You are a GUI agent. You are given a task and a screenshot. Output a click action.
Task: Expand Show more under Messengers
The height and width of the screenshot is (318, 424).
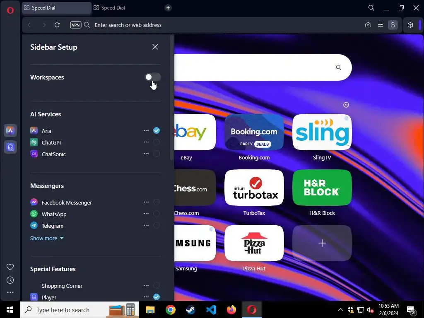(x=47, y=238)
